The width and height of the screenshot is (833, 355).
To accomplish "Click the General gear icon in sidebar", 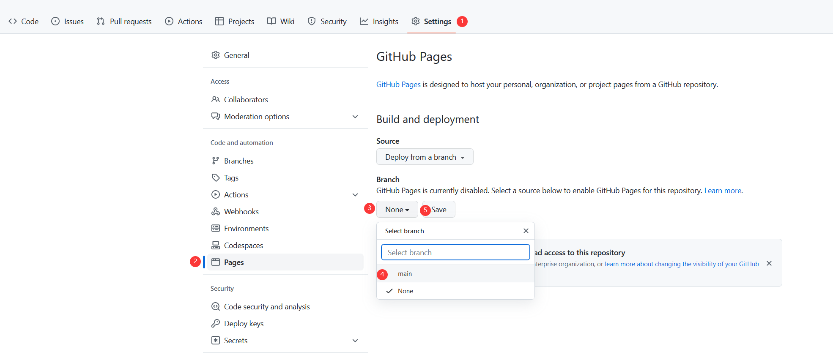I will click(x=216, y=55).
